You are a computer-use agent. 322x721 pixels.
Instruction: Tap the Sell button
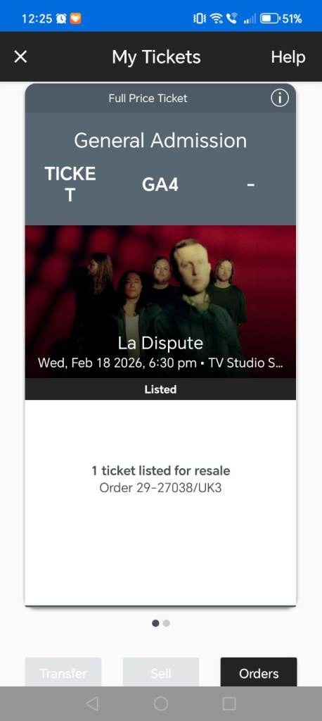click(x=161, y=673)
